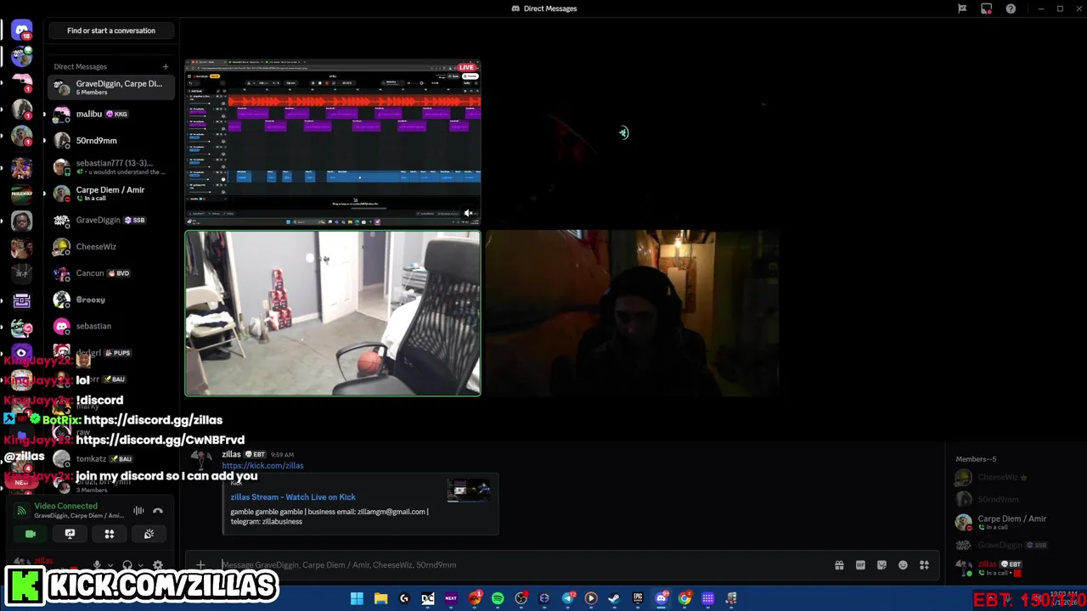Open GraveDiggin, Carpe Diem group DM
This screenshot has height=611, width=1087.
click(111, 87)
